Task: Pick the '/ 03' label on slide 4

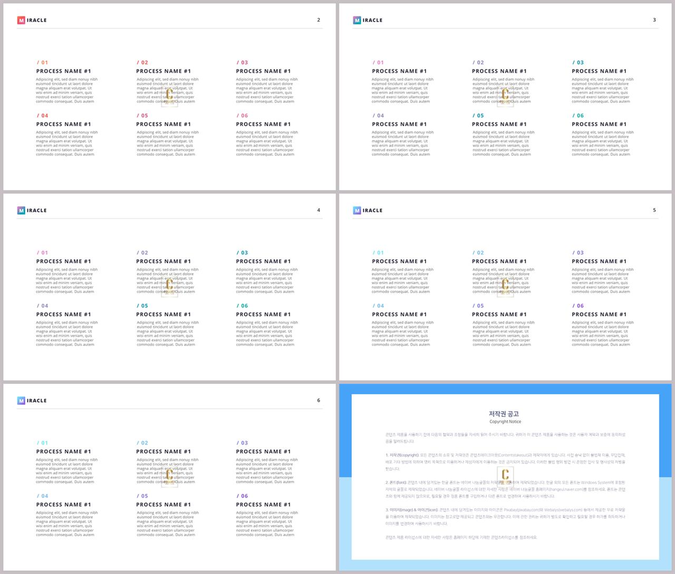Action: tap(242, 252)
